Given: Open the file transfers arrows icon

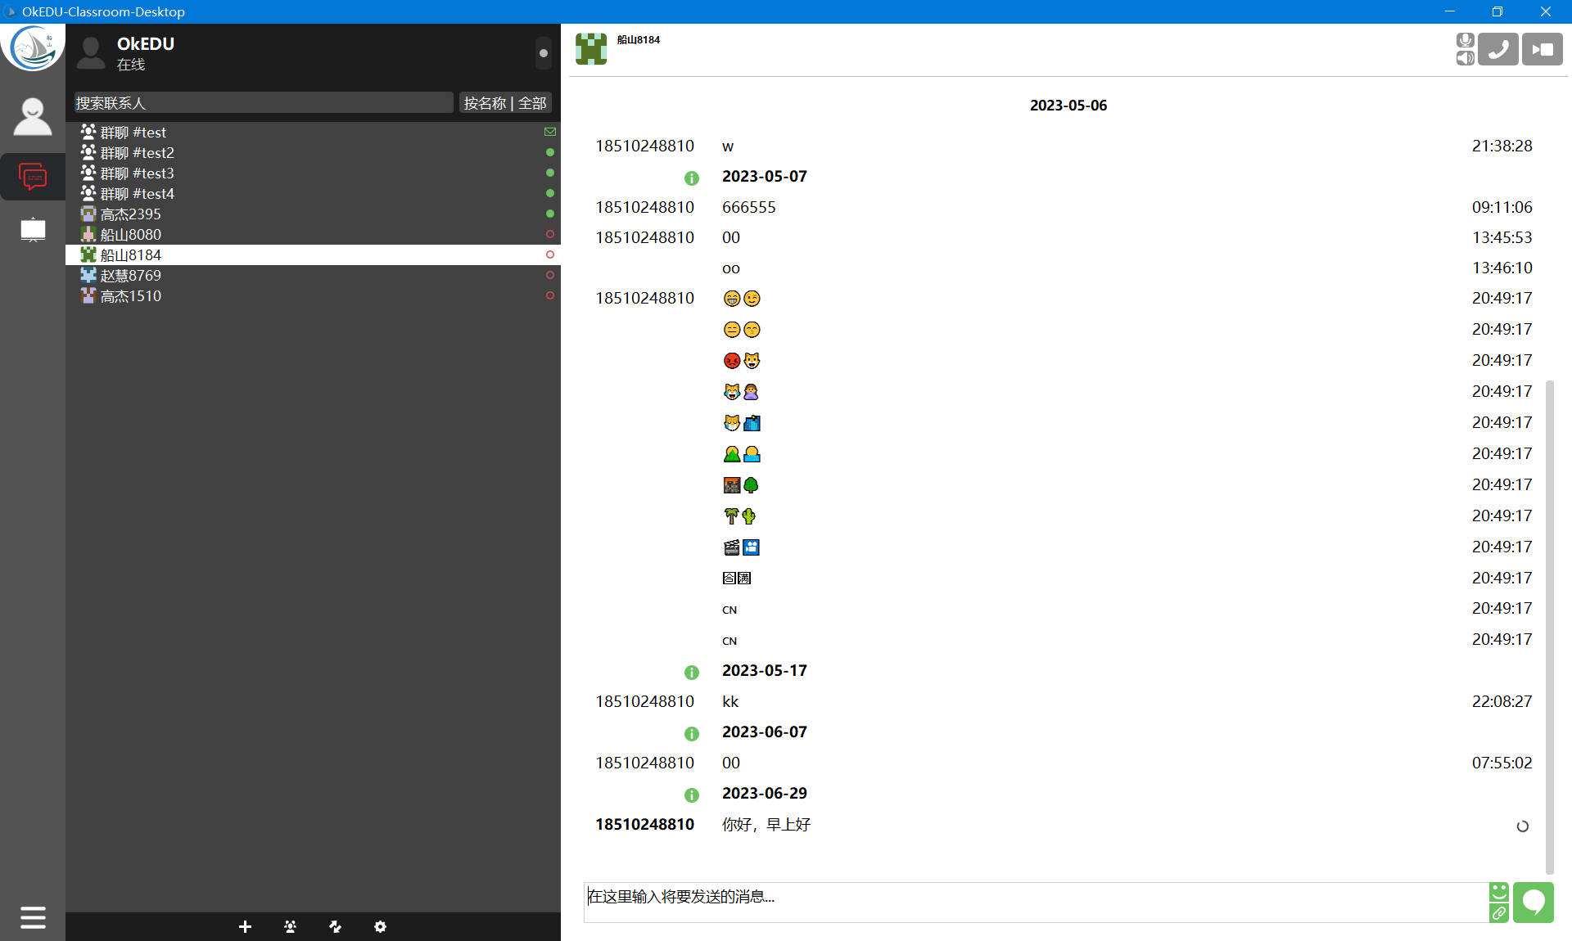Looking at the screenshot, I should coord(335,926).
